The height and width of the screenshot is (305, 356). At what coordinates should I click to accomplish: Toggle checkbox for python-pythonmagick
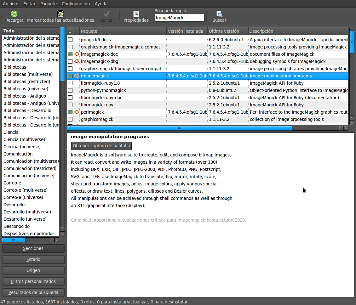(70, 90)
